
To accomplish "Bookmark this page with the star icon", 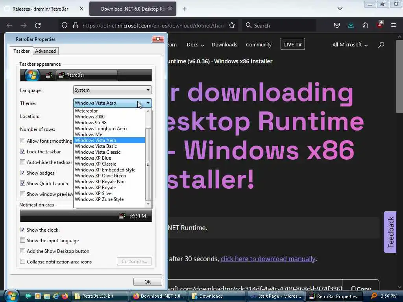I will coord(231,26).
